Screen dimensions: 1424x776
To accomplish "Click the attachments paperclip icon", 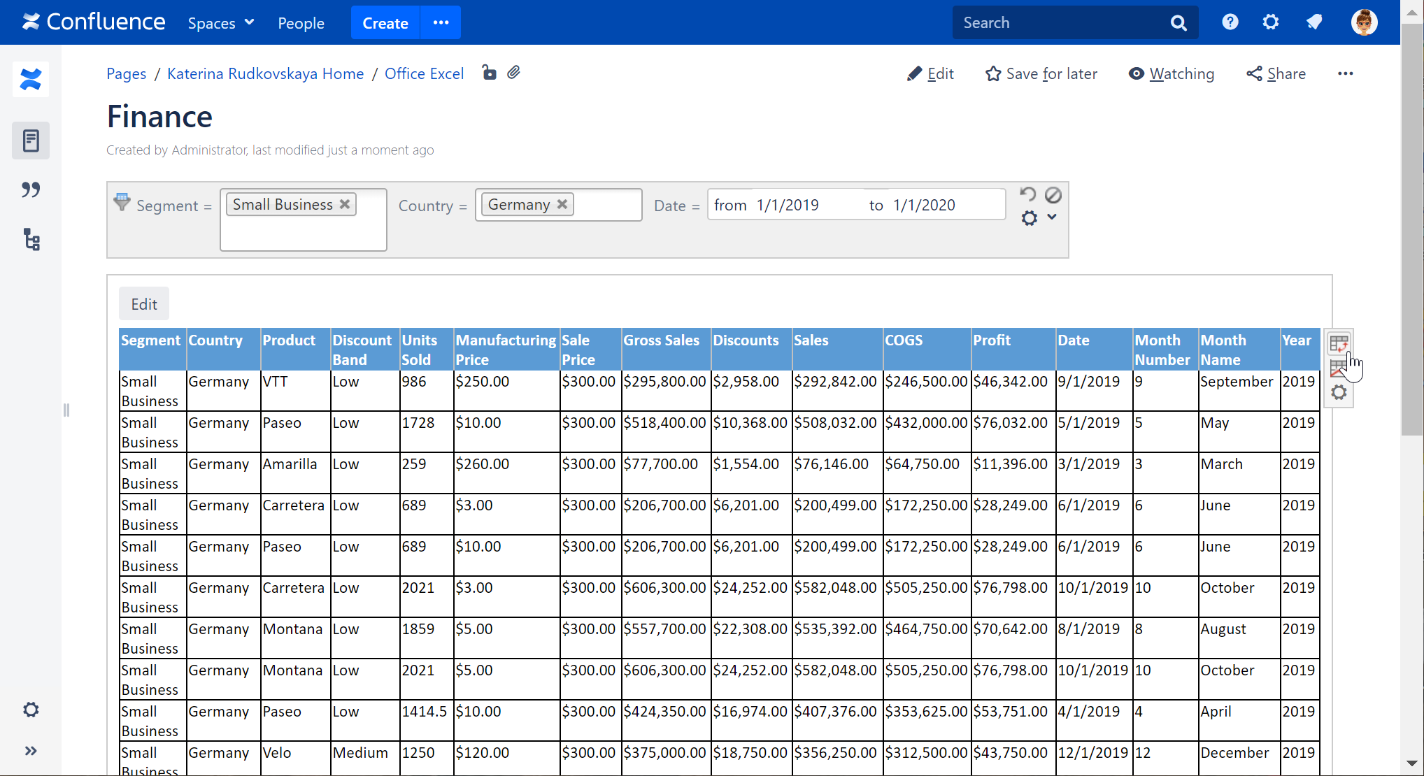I will pyautogui.click(x=514, y=73).
